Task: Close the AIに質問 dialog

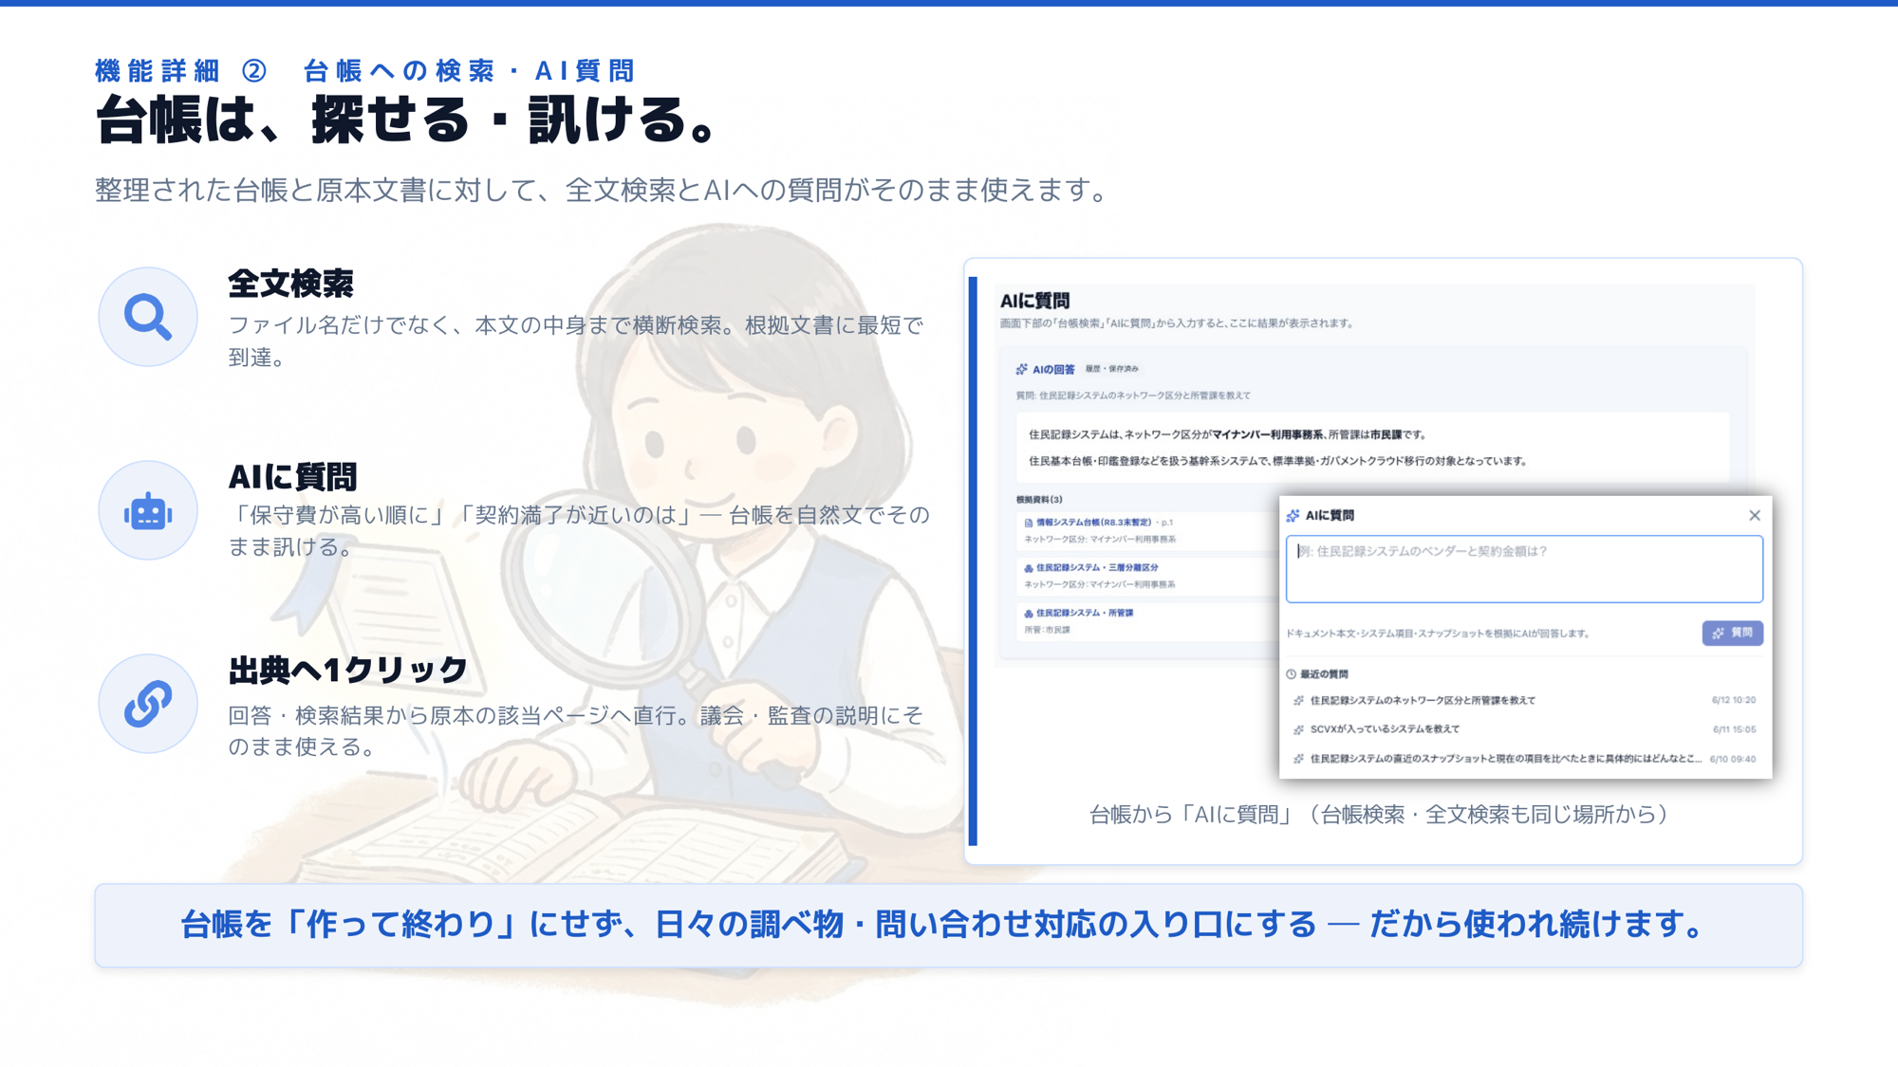Action: [x=1754, y=515]
